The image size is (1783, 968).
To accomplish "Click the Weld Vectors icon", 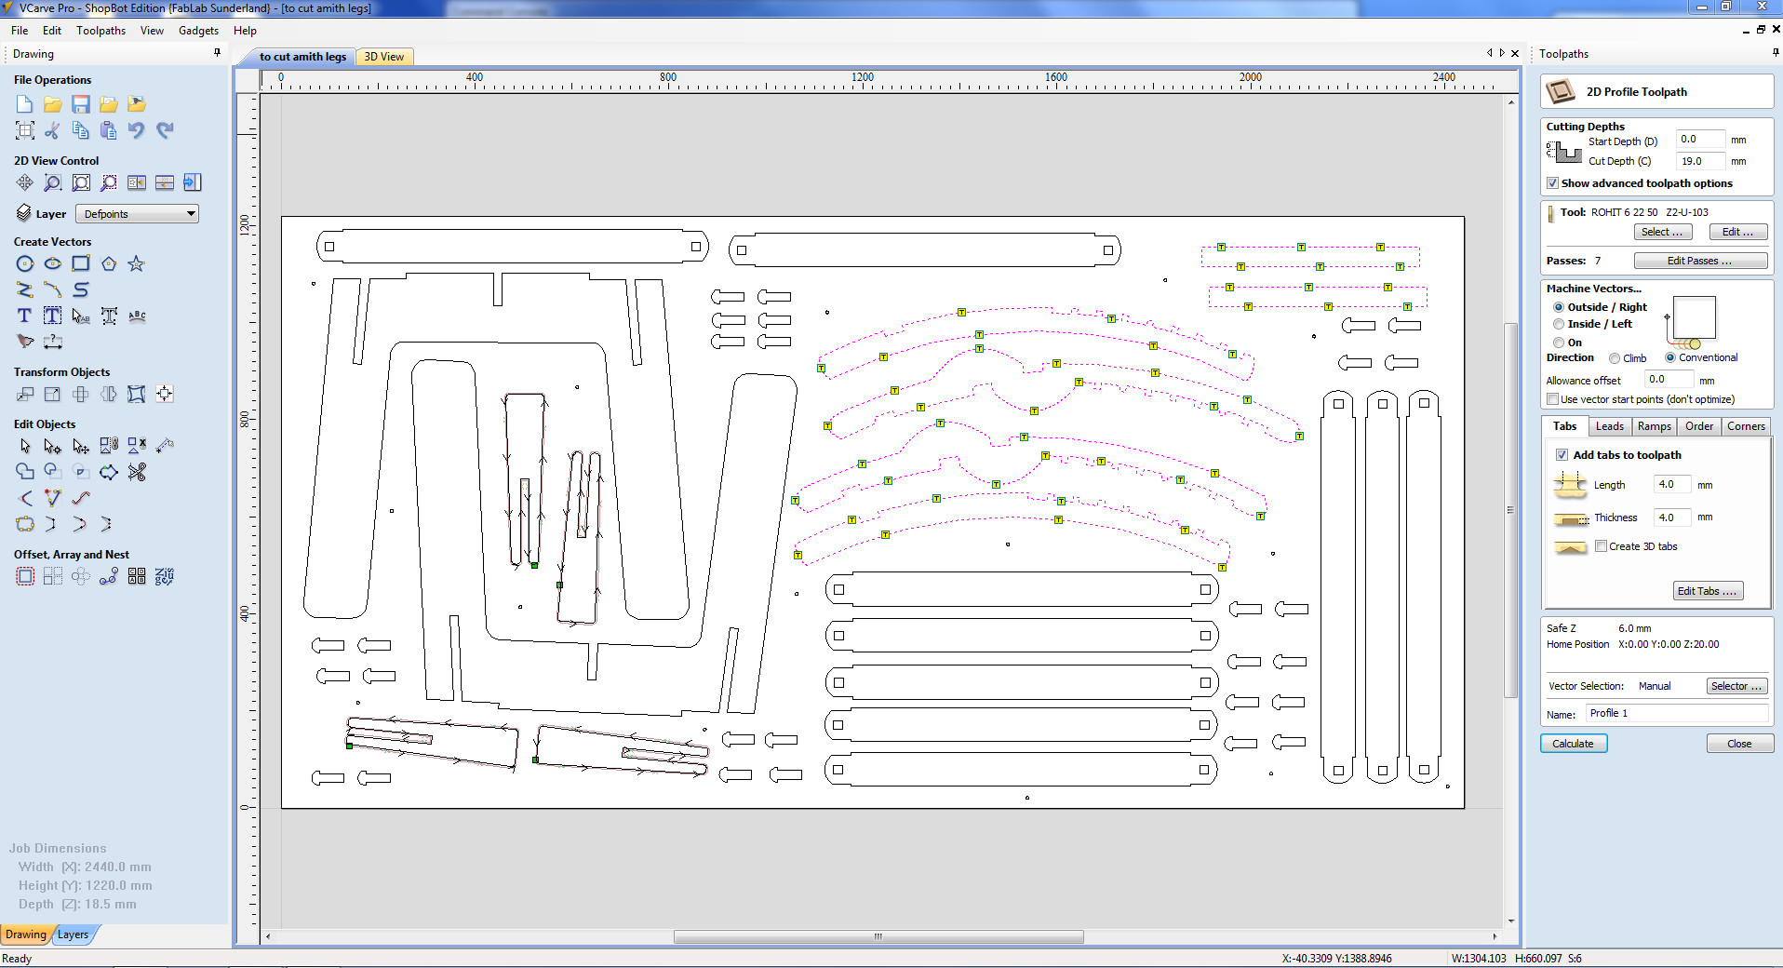I will tap(25, 472).
